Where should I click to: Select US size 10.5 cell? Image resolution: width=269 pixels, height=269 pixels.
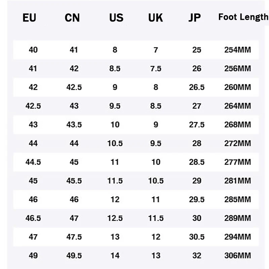tap(115, 143)
